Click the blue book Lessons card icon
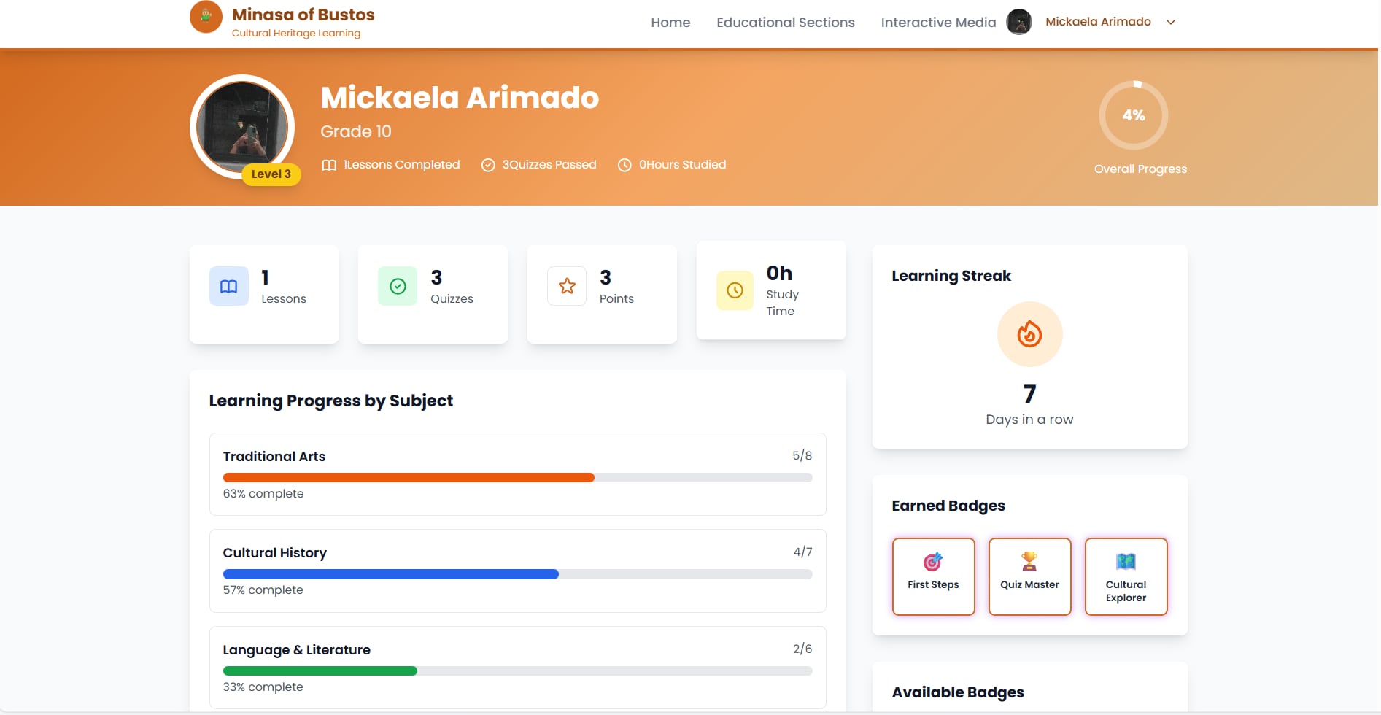 229,286
